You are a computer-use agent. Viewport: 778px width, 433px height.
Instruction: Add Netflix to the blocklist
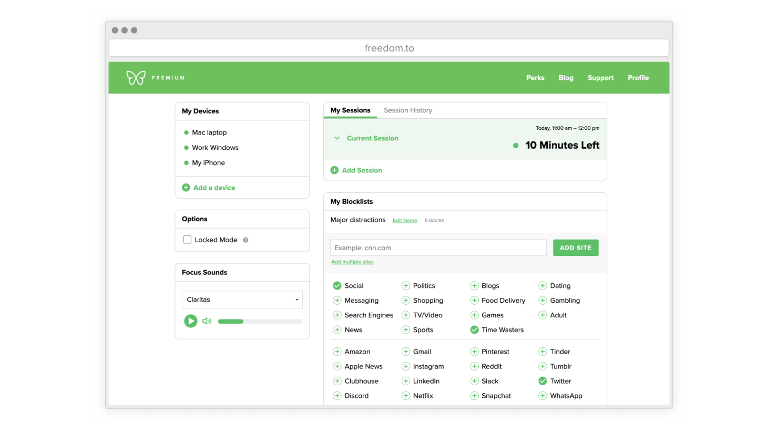(x=406, y=396)
